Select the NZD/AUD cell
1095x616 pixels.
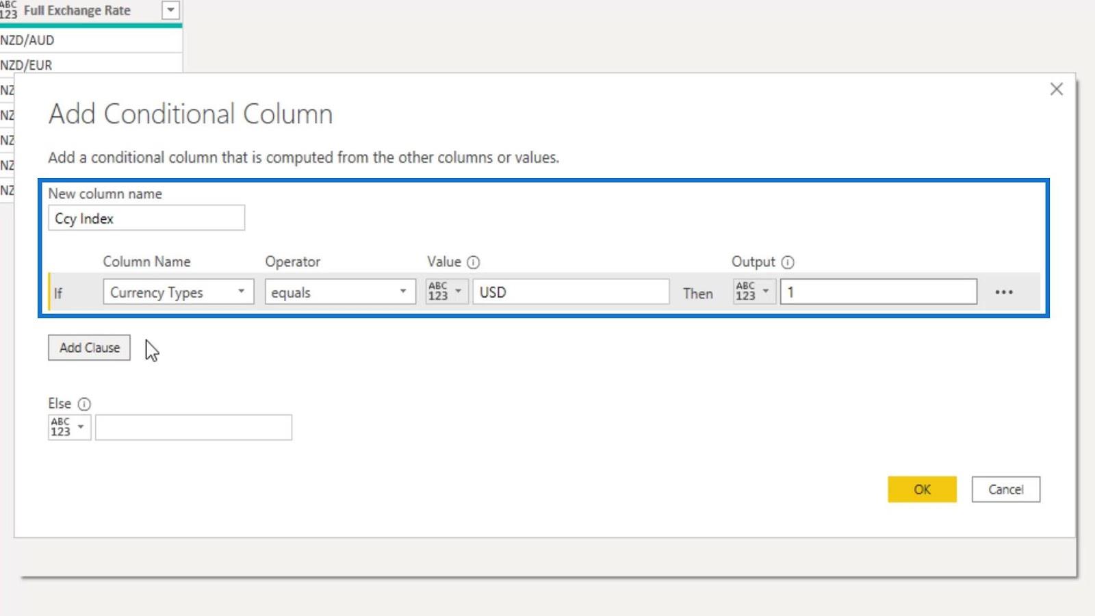[91, 40]
